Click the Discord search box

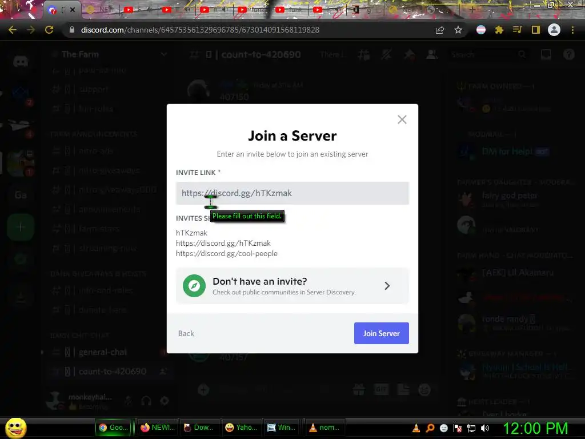click(x=488, y=55)
